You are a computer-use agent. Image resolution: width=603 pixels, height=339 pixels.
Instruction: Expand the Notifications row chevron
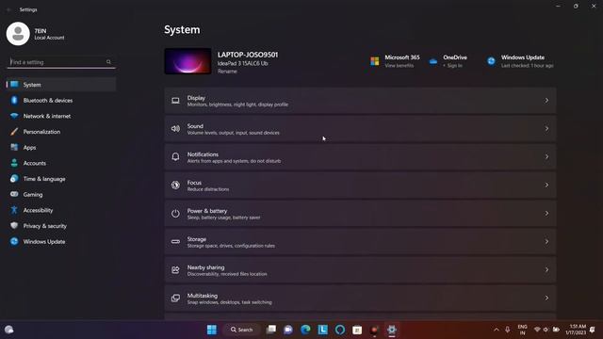546,157
